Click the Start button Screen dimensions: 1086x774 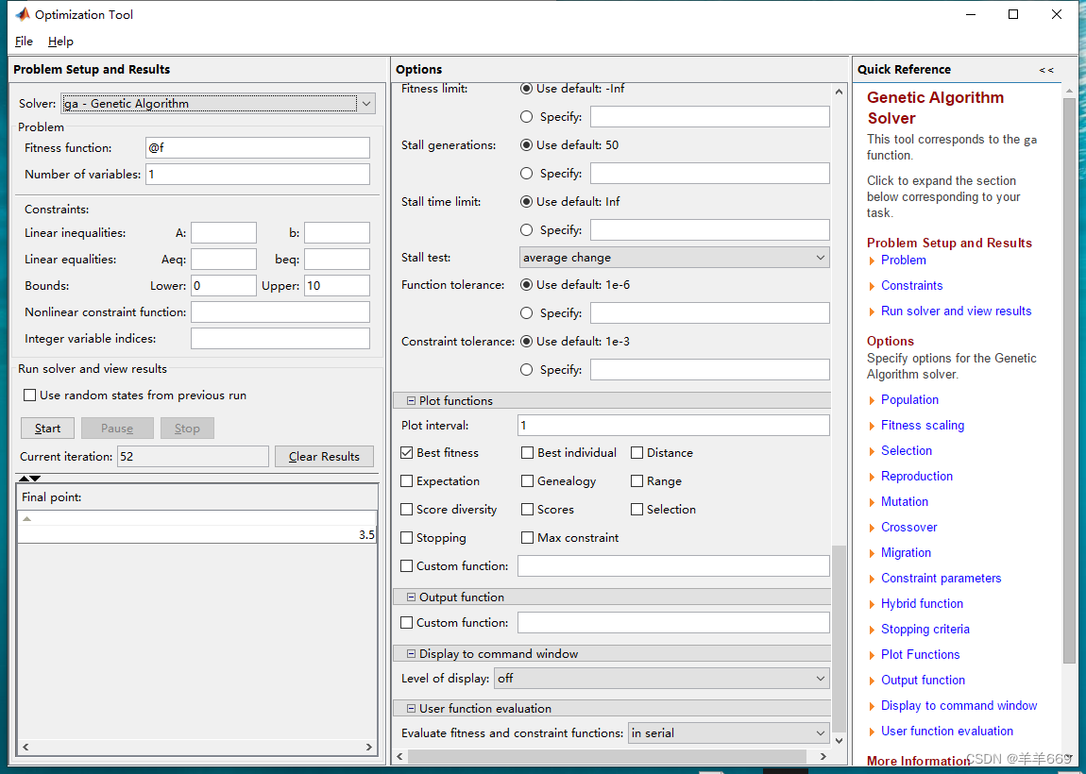pyautogui.click(x=48, y=429)
